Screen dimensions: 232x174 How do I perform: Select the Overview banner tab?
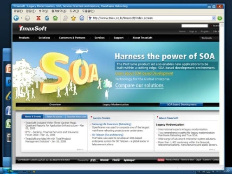pyautogui.click(x=55, y=104)
